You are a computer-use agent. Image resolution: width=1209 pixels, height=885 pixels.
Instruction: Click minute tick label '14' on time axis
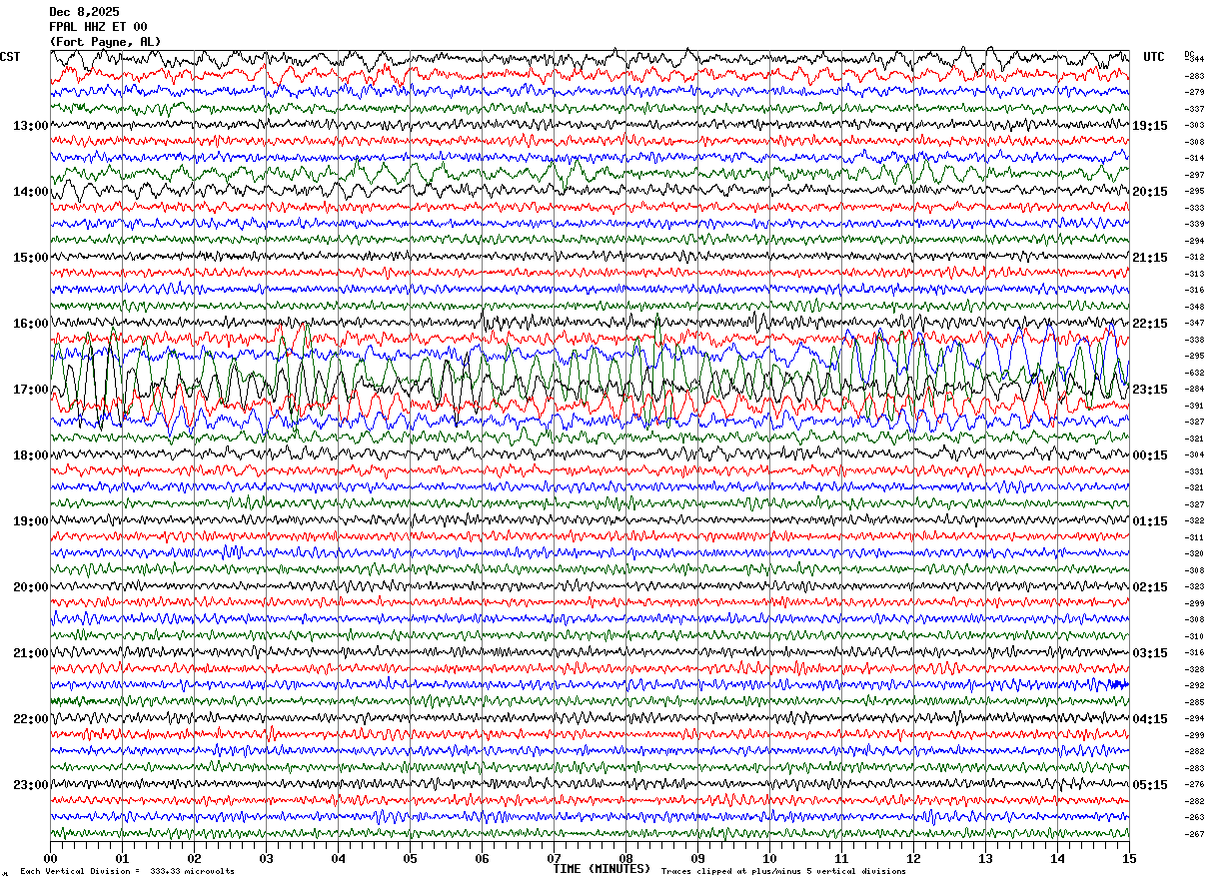tap(1057, 859)
